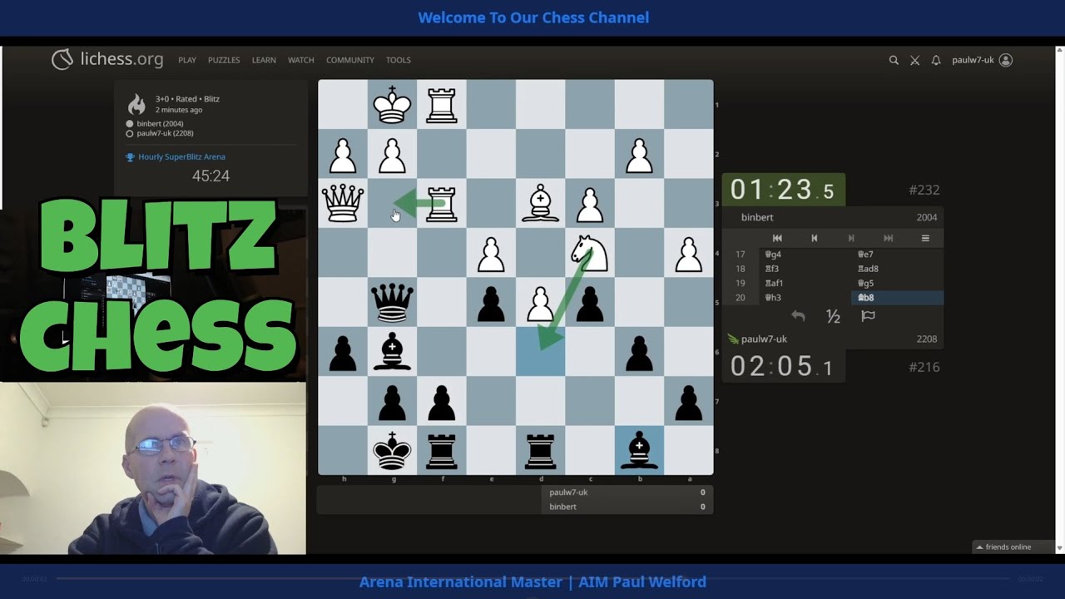Select the black queen on g5
This screenshot has width=1065, height=599.
pyautogui.click(x=392, y=302)
